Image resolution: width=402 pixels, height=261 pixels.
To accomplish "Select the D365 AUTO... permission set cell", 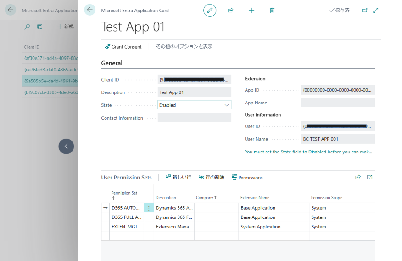I will pos(126,208).
